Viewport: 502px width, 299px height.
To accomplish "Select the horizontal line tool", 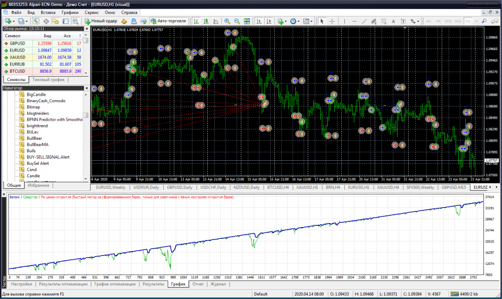I will click(354, 21).
